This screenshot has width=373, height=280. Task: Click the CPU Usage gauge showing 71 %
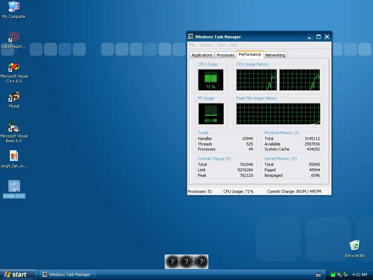tap(211, 80)
